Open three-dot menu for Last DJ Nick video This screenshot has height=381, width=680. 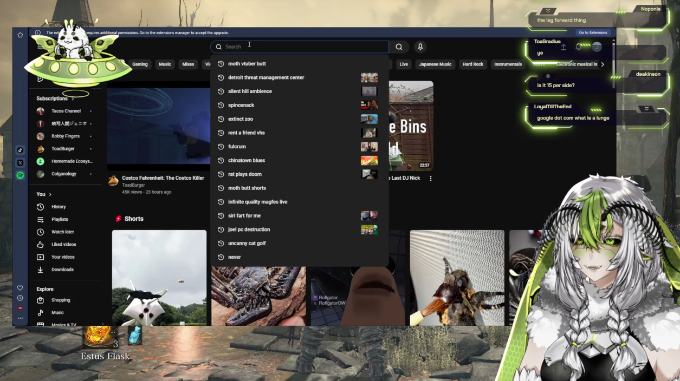(x=431, y=178)
